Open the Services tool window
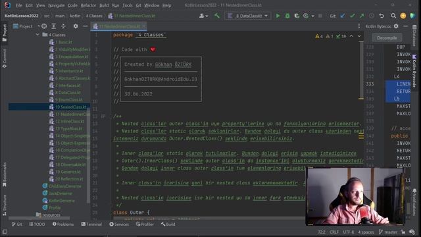Viewport: 421px width, 237px height. pos(119,224)
